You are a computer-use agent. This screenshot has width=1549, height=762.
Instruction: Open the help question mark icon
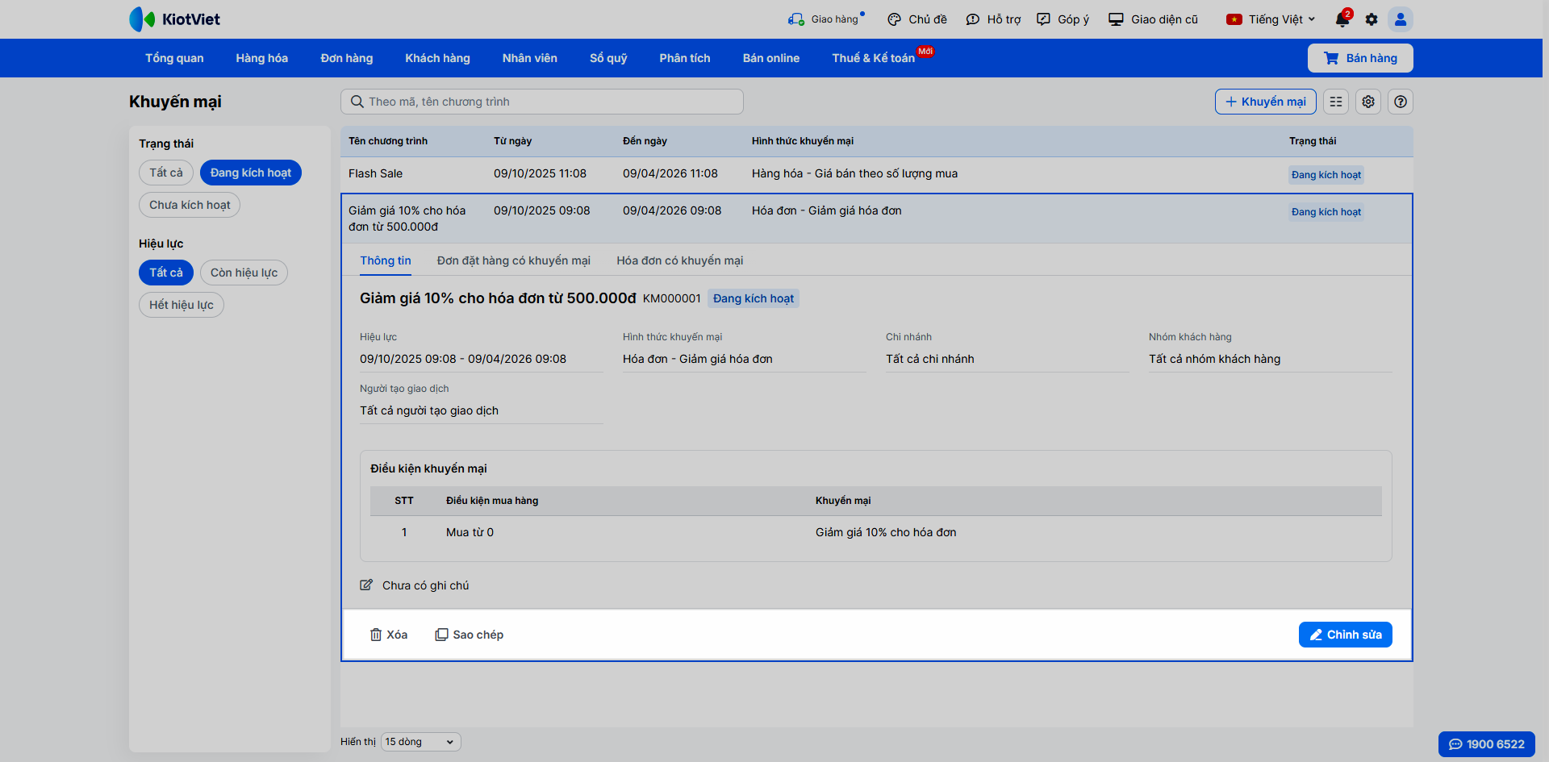click(1401, 102)
